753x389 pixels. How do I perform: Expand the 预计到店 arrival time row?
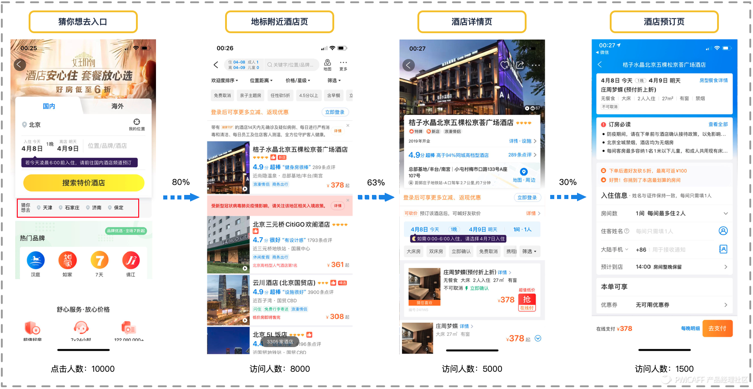(664, 267)
